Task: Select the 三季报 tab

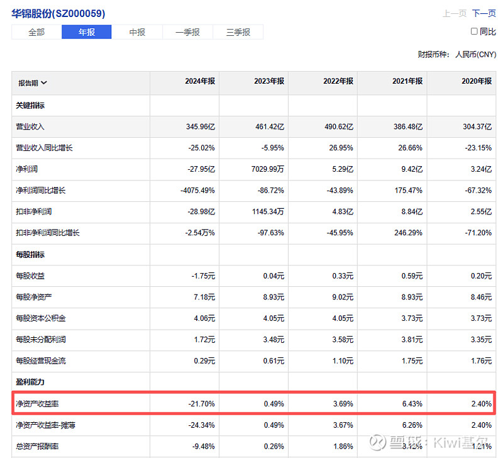Action: [238, 32]
